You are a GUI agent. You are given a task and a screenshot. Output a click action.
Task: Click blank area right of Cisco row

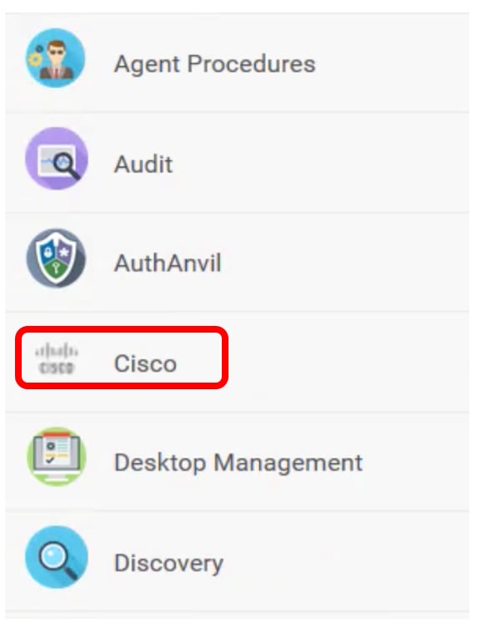348,362
